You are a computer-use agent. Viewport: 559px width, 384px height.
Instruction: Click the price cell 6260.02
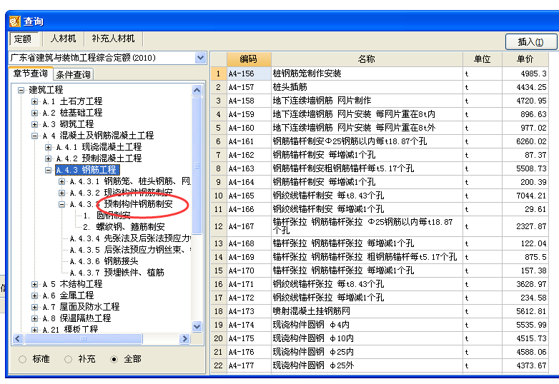[525, 141]
